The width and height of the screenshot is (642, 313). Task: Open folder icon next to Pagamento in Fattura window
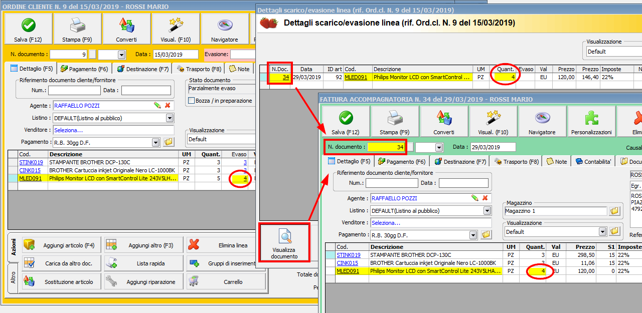[x=486, y=235]
